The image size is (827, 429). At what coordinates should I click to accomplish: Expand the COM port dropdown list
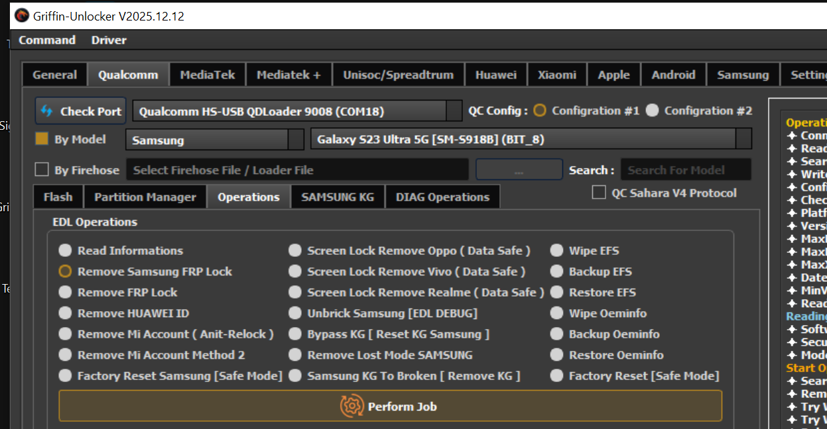click(454, 111)
